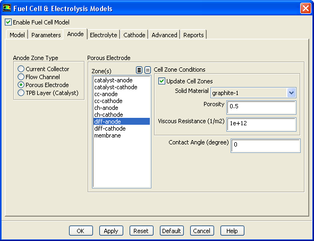Click the deselect-all zones list icon

click(x=148, y=70)
